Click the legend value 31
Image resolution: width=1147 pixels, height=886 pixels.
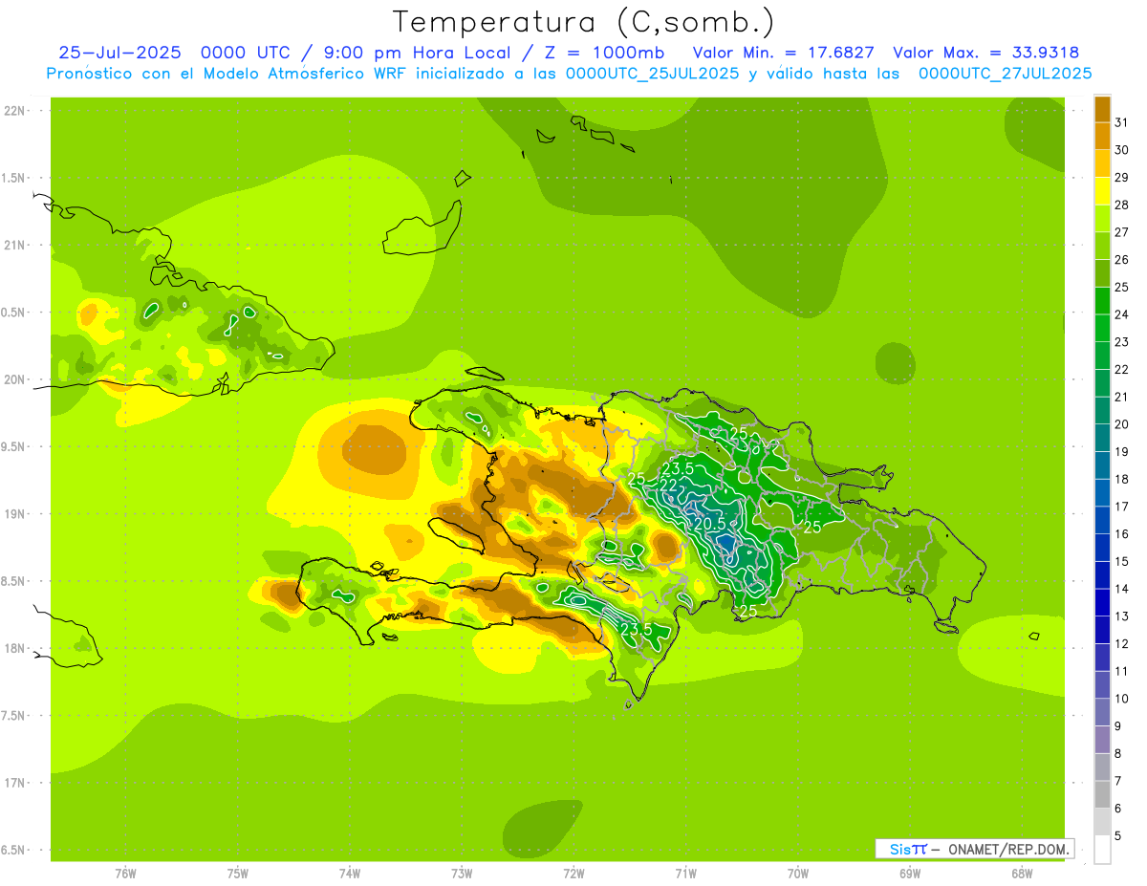tap(1122, 123)
